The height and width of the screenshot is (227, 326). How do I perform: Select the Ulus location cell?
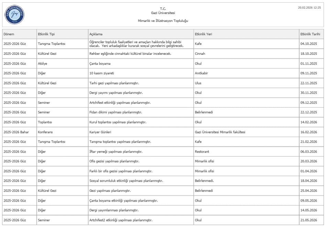(x=198, y=83)
